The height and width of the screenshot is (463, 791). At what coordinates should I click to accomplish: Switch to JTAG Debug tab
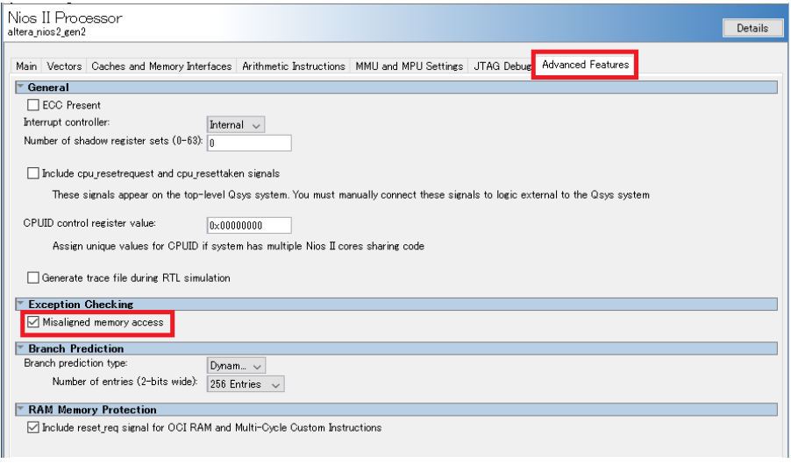pos(501,67)
